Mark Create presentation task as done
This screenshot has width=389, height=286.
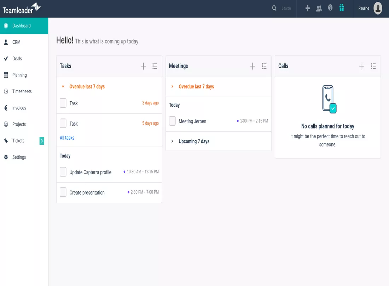point(63,192)
